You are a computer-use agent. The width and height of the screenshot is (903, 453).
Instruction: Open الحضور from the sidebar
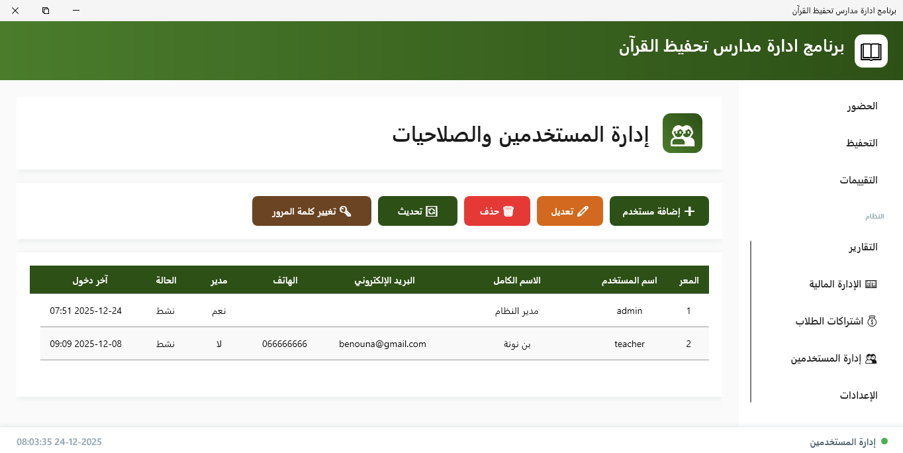[863, 105]
